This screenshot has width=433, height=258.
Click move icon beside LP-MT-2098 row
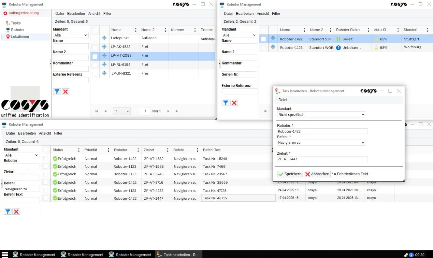(x=104, y=56)
